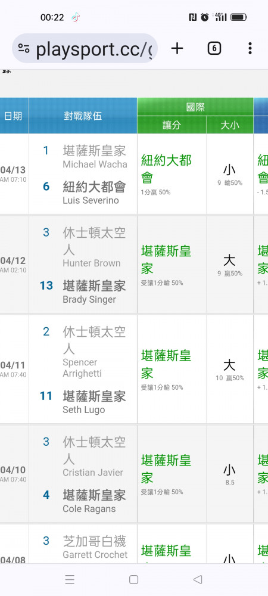Click 對戰隊伍 column header

(83, 116)
